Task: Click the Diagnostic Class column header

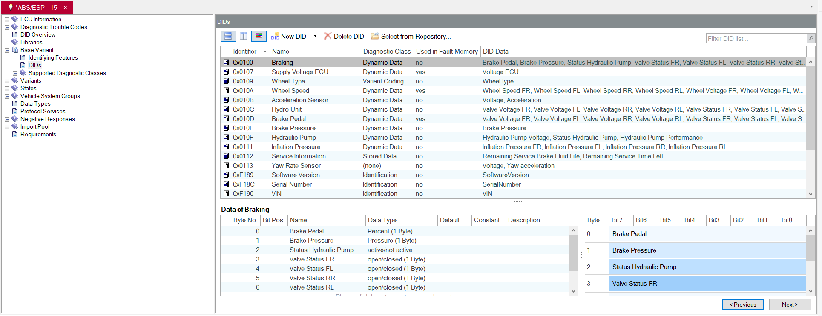Action: pyautogui.click(x=387, y=52)
